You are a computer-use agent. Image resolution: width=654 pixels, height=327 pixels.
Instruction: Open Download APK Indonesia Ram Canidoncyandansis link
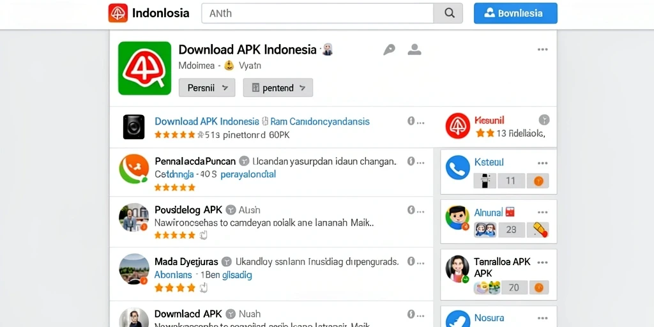click(x=262, y=121)
